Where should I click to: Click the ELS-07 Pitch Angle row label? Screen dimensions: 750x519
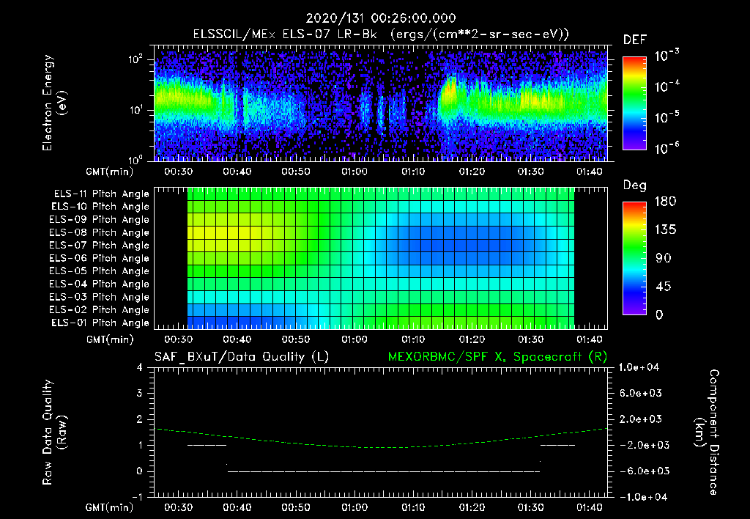tap(99, 245)
